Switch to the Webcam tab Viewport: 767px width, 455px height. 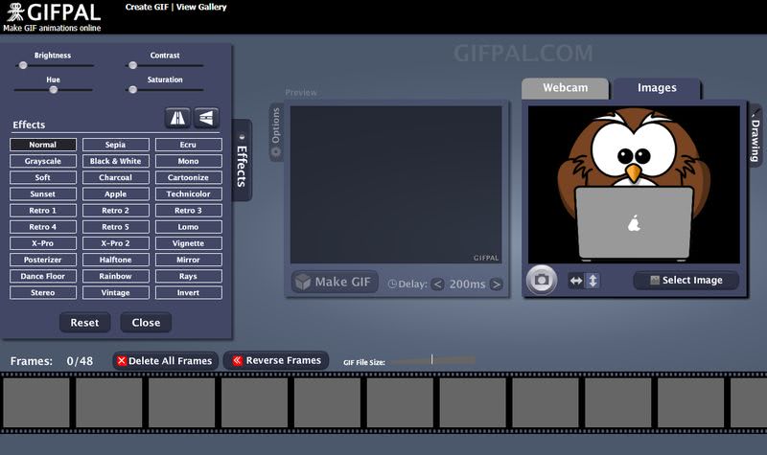[565, 88]
